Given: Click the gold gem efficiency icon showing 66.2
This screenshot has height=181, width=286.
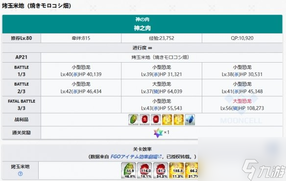Looking at the screenshot, I should coord(191,171).
